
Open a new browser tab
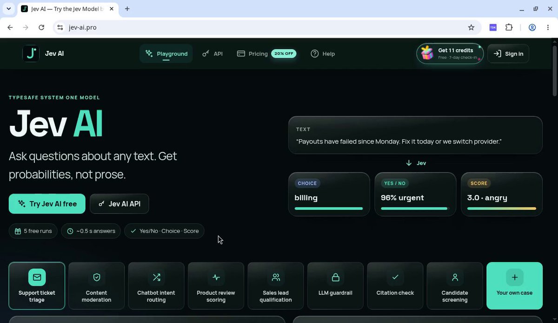127,9
